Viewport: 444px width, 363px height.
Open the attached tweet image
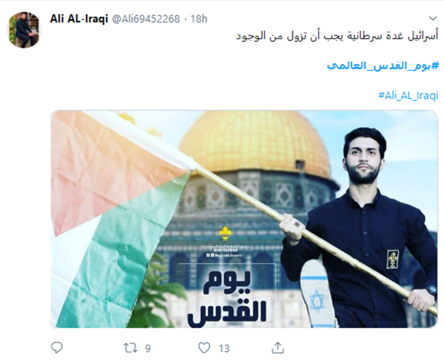click(244, 220)
